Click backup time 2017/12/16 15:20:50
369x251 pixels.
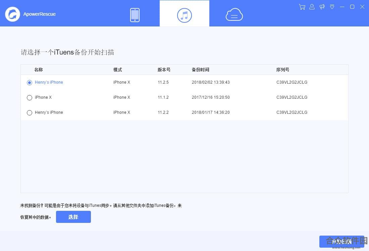pyautogui.click(x=211, y=97)
